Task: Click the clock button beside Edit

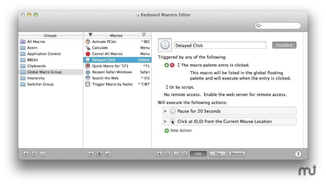Action: pos(185,154)
